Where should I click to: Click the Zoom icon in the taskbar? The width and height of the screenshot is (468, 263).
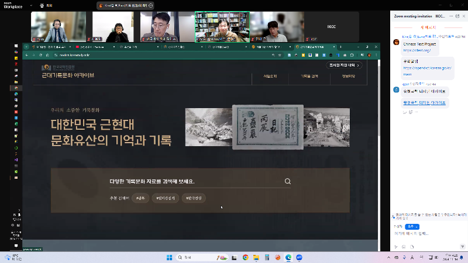click(299, 257)
